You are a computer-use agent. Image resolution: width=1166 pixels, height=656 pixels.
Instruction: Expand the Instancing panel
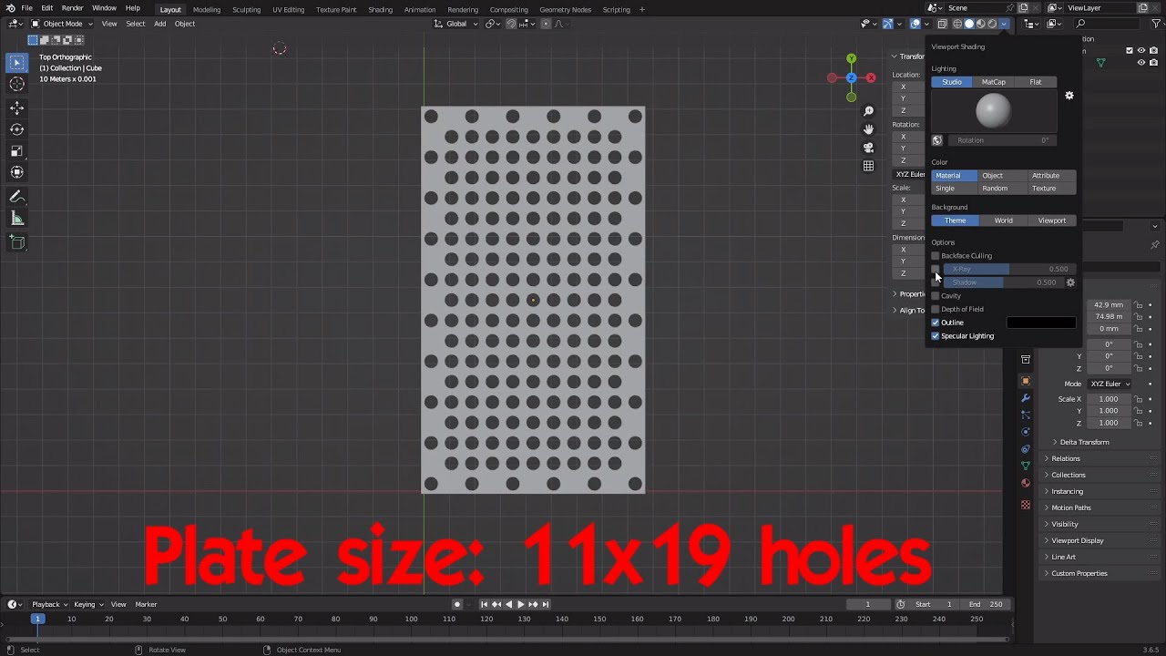[1068, 491]
